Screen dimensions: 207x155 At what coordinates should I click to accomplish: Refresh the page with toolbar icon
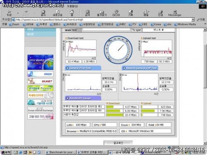(58, 13)
